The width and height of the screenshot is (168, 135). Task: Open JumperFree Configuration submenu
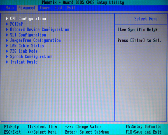tap(35, 40)
